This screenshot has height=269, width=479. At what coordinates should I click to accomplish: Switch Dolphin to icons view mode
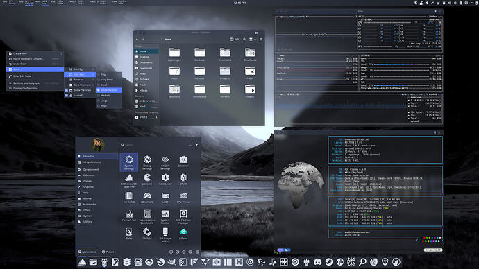[251, 40]
